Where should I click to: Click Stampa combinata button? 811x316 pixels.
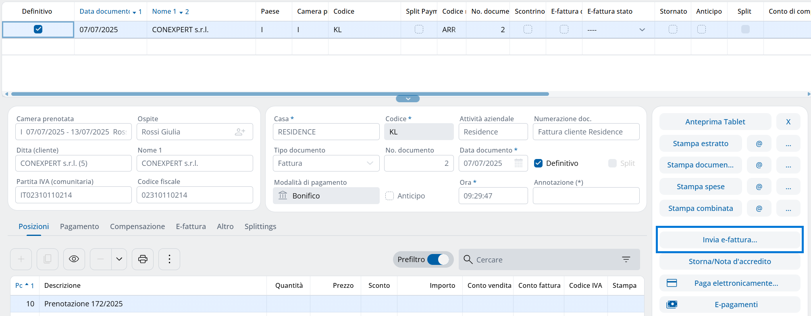[x=701, y=209]
